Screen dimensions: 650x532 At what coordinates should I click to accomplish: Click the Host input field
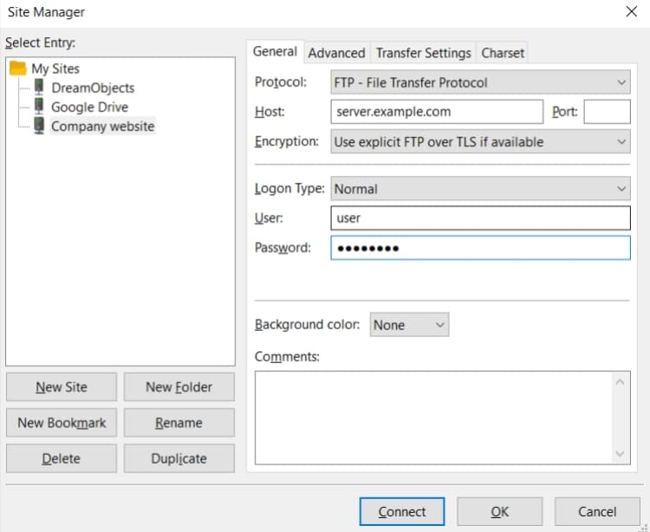[x=437, y=112]
